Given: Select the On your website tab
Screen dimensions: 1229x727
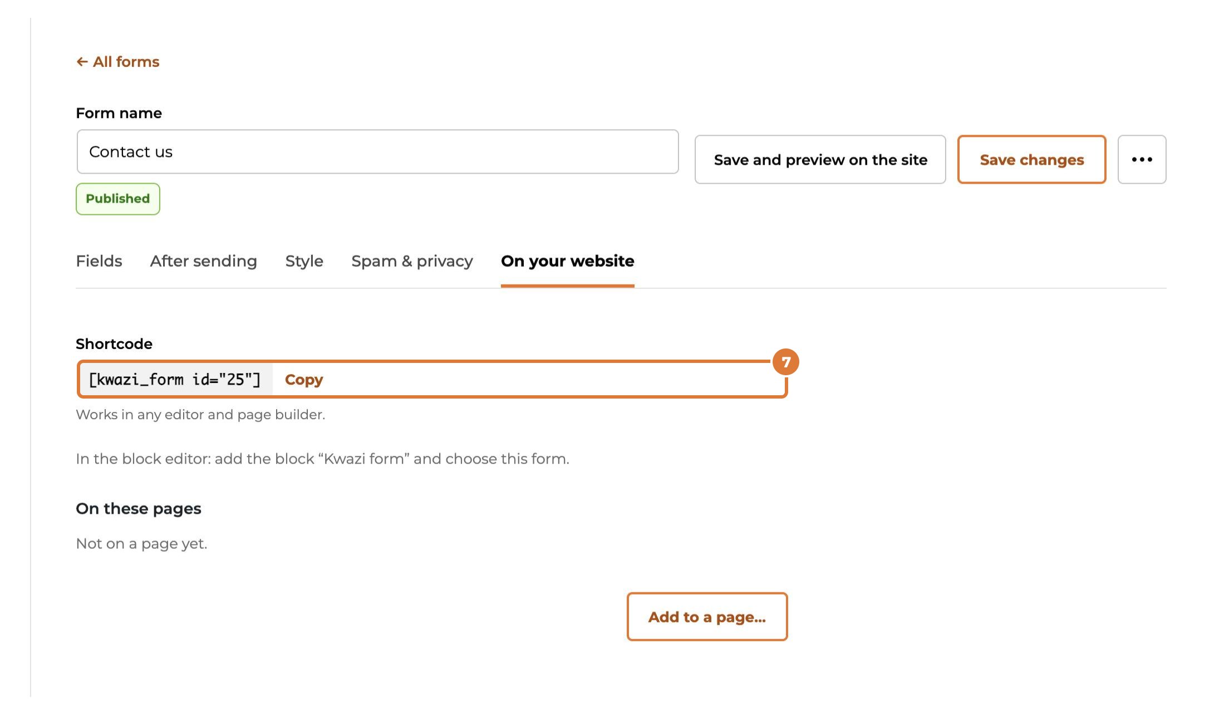Looking at the screenshot, I should tap(568, 261).
